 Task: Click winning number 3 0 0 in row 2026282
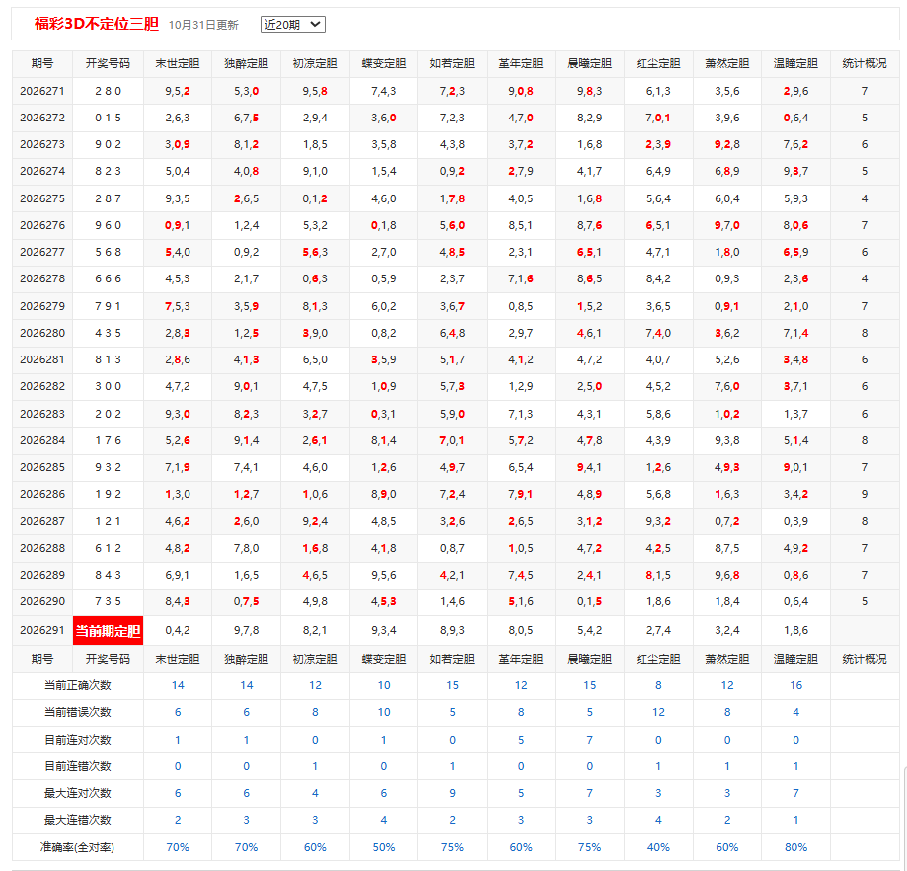click(109, 386)
